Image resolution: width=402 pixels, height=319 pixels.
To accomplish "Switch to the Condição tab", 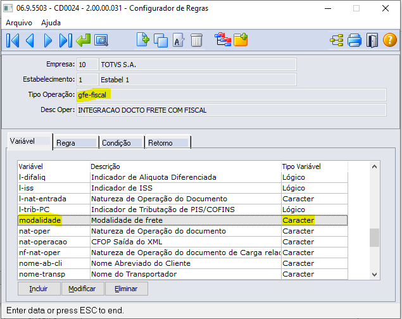I will click(x=122, y=142).
